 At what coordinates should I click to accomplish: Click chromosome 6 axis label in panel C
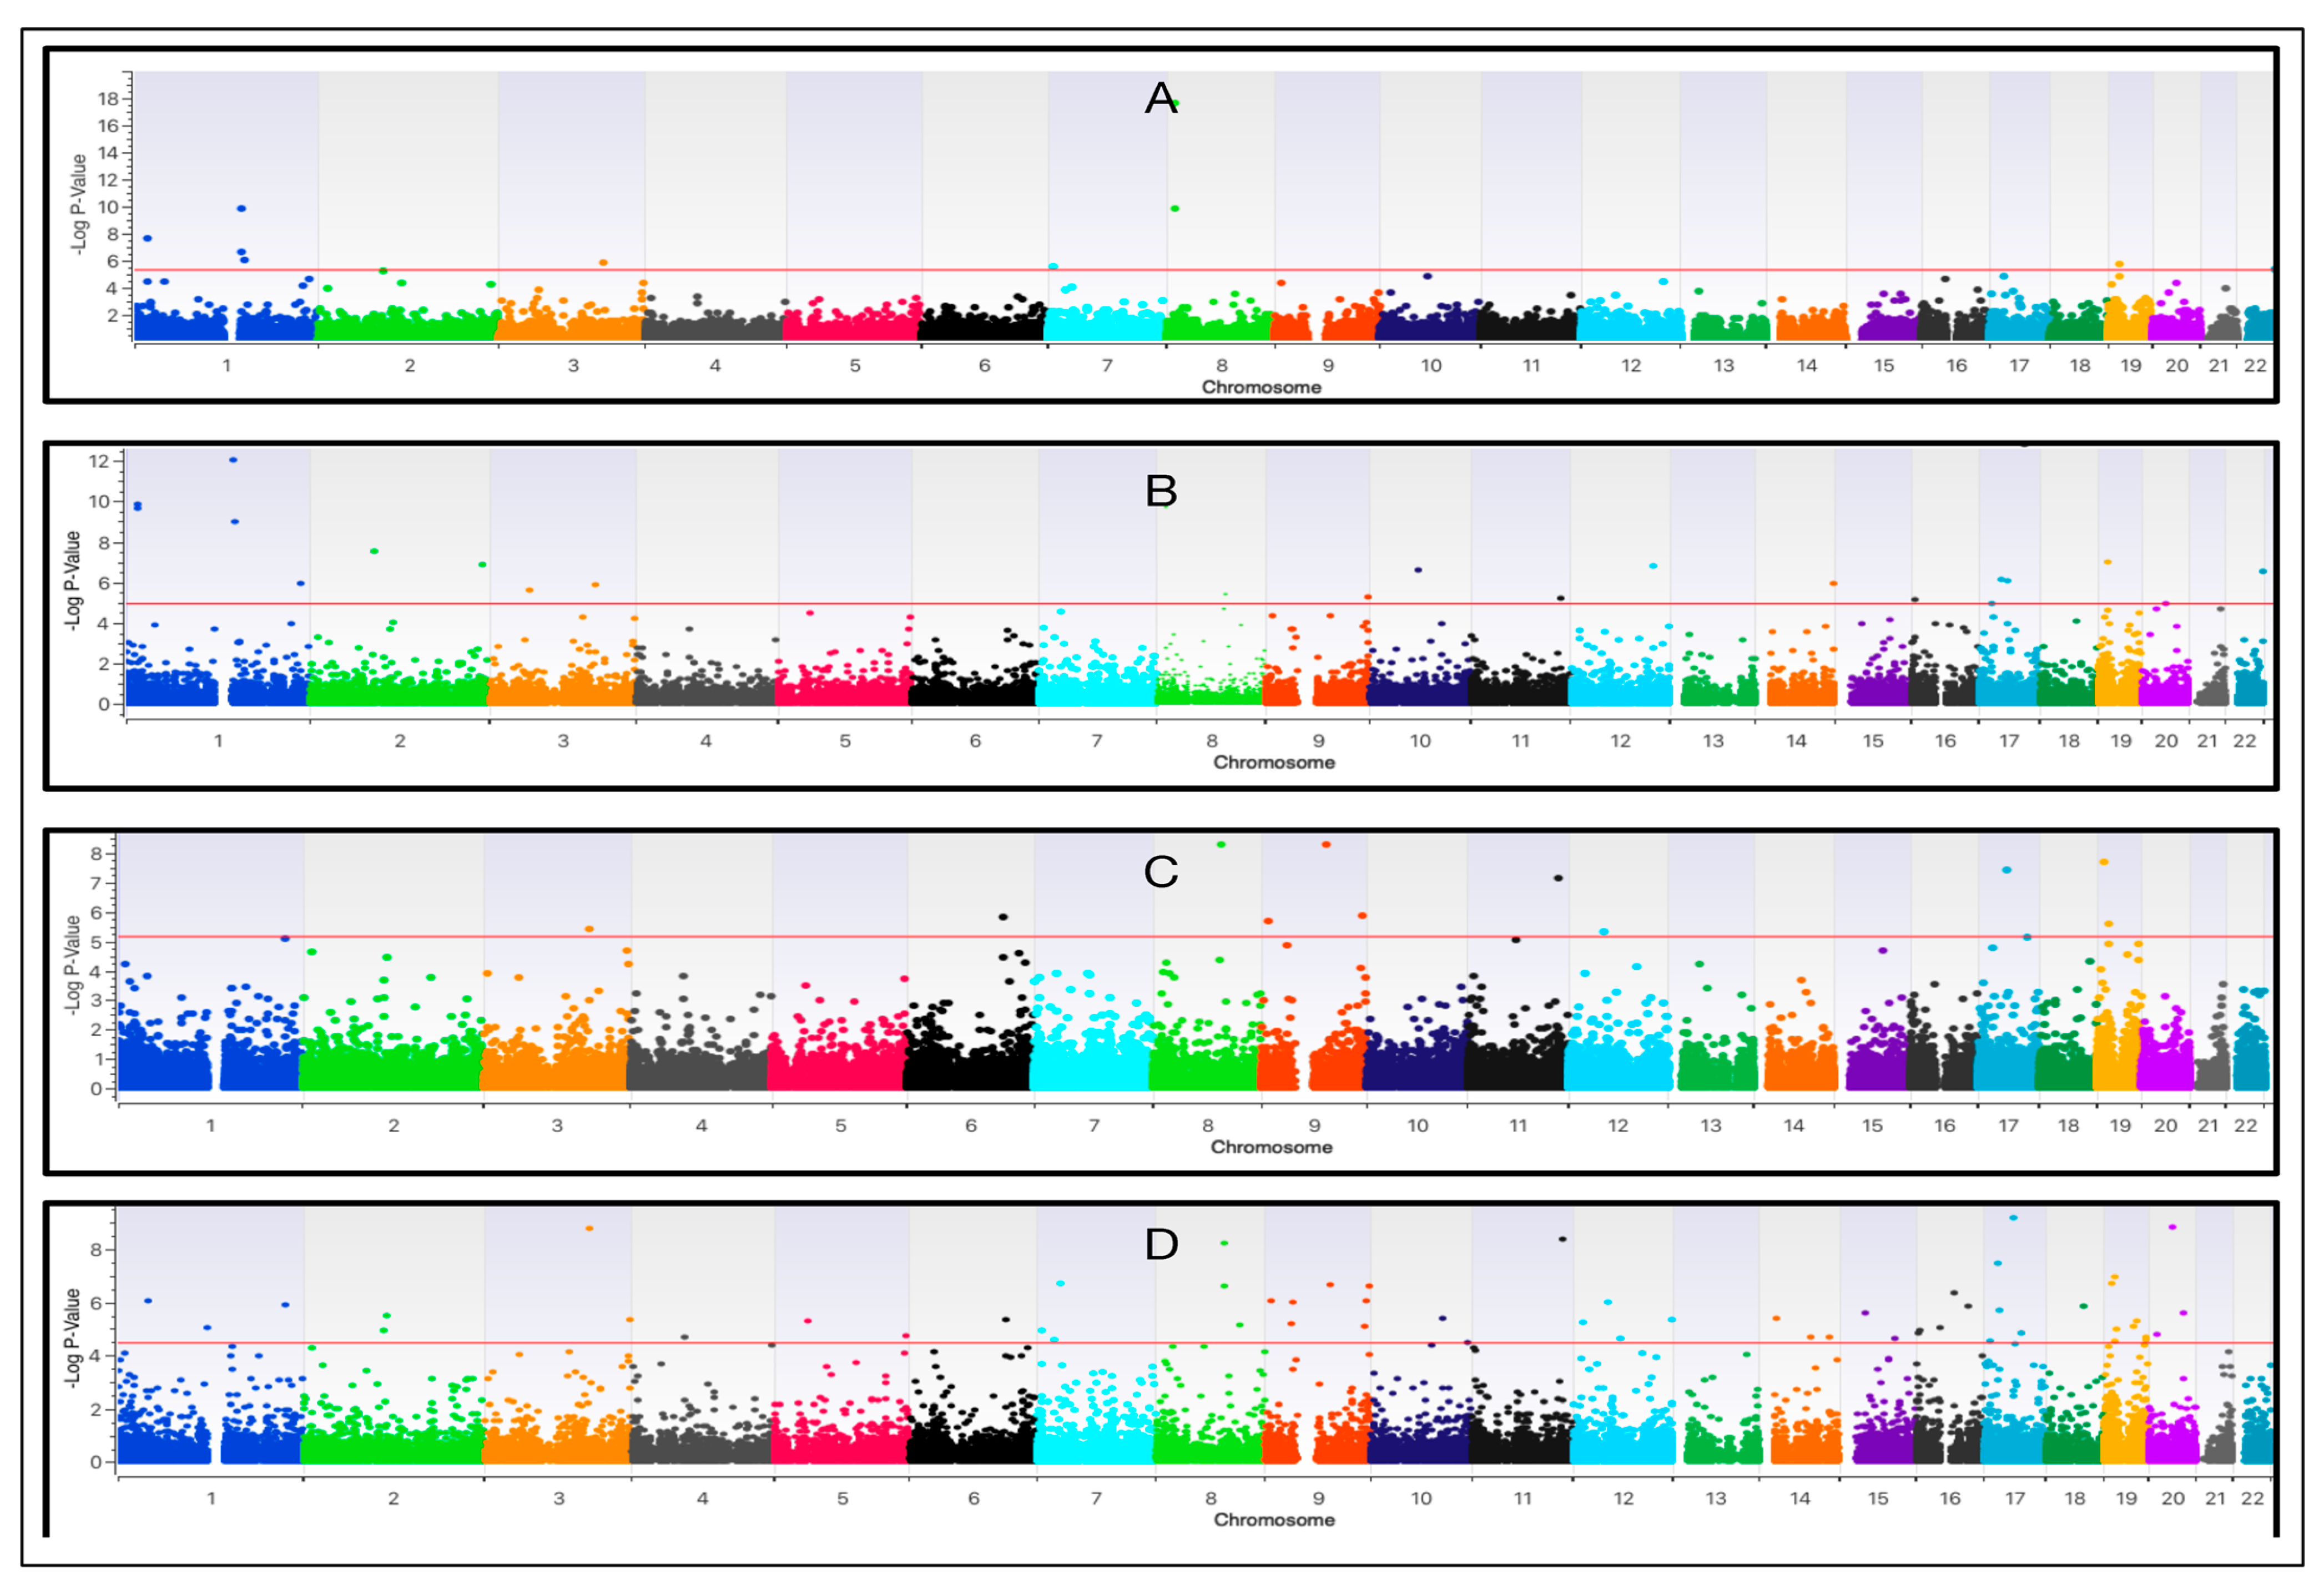click(971, 1126)
